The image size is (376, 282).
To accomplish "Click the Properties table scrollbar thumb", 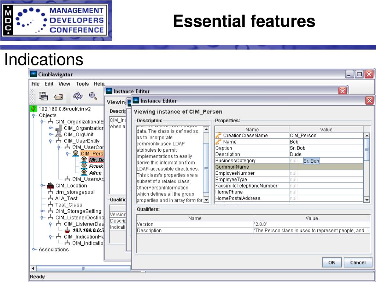I will point(367,149).
